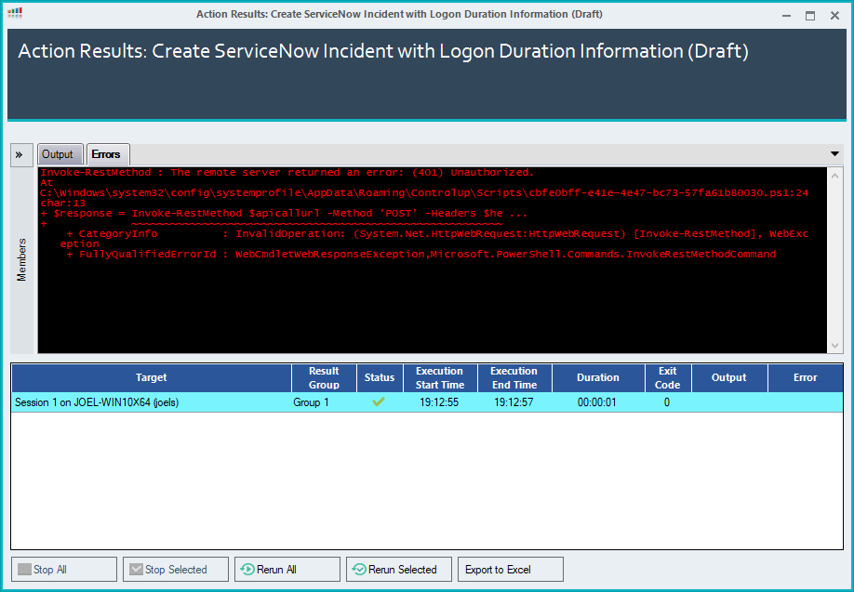
Task: Sort by Execution Start Time header
Action: [440, 378]
